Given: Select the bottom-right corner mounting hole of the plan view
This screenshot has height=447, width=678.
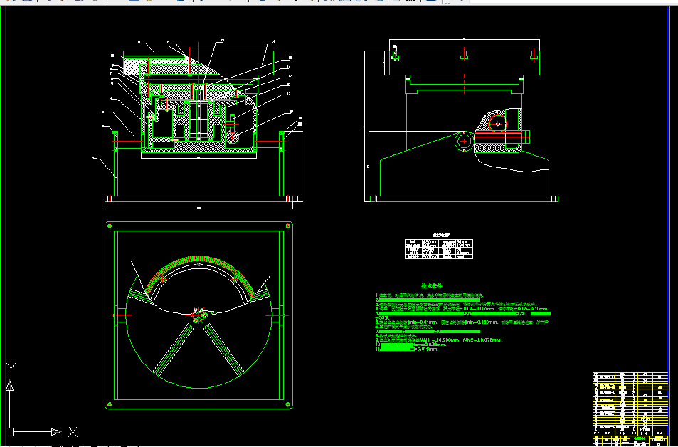Looking at the screenshot, I should (288, 404).
